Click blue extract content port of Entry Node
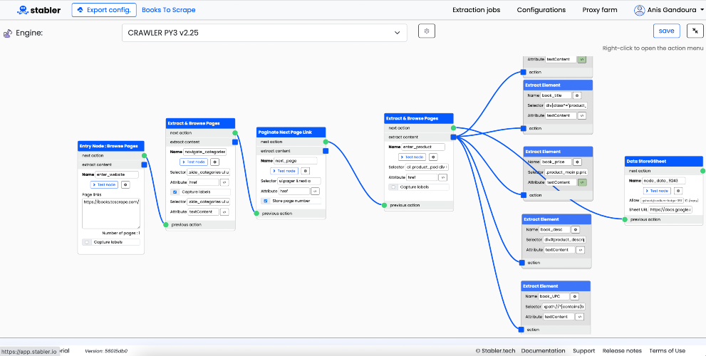The width and height of the screenshot is (706, 356). 144,164
